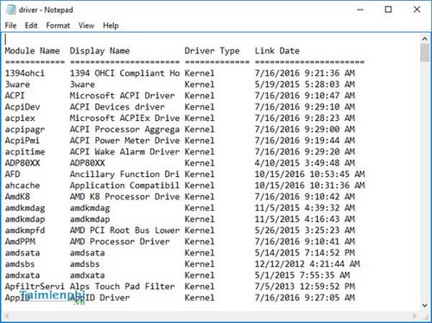Minimize the Notepad window

click(x=360, y=9)
